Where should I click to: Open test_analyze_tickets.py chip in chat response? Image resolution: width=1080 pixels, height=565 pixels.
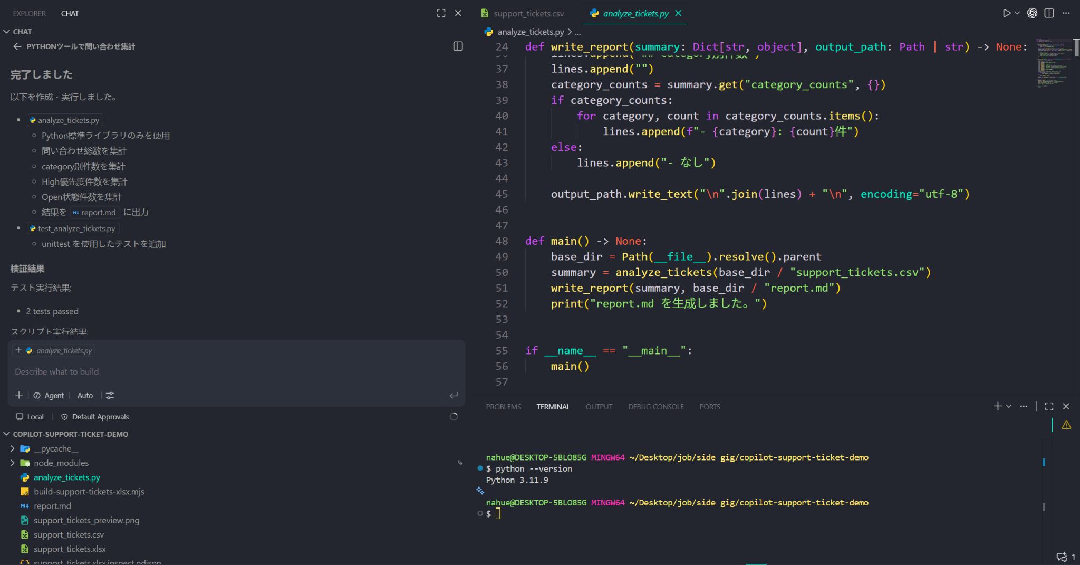point(73,228)
